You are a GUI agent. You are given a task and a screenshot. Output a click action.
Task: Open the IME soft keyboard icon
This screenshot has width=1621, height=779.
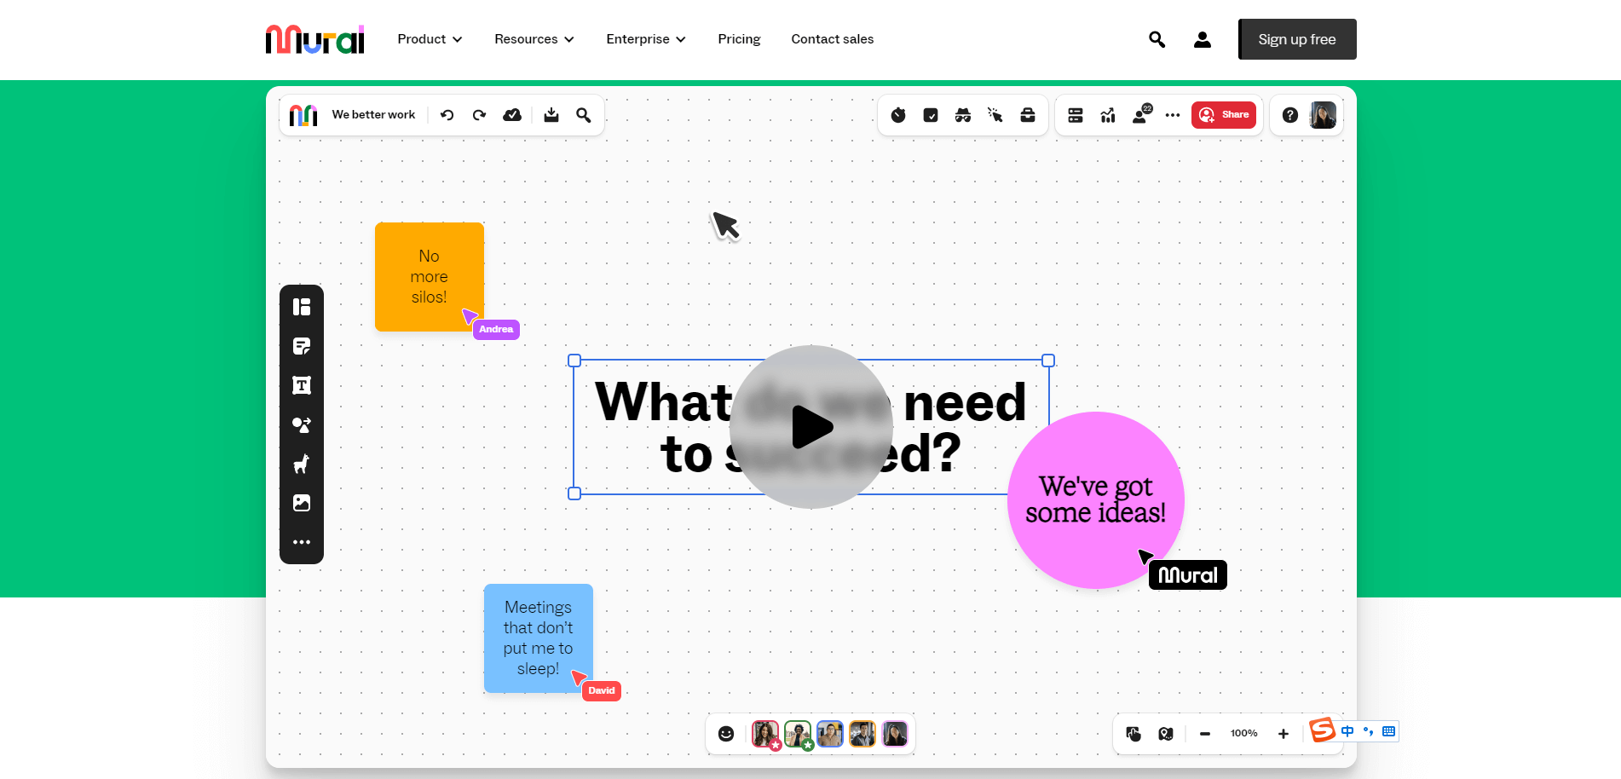pyautogui.click(x=1389, y=731)
